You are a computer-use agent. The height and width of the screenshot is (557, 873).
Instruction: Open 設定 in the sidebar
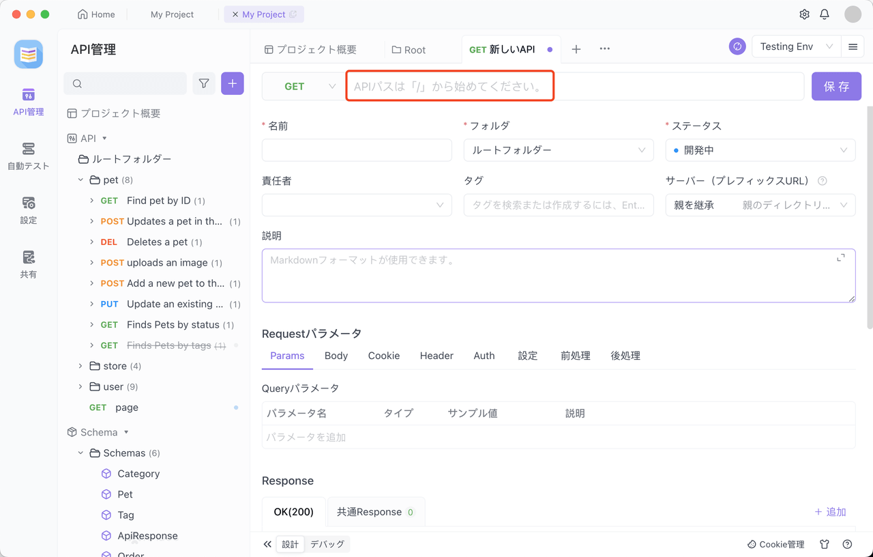[29, 210]
